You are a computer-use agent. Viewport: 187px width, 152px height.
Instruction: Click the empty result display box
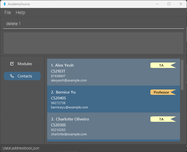pyautogui.click(x=93, y=43)
